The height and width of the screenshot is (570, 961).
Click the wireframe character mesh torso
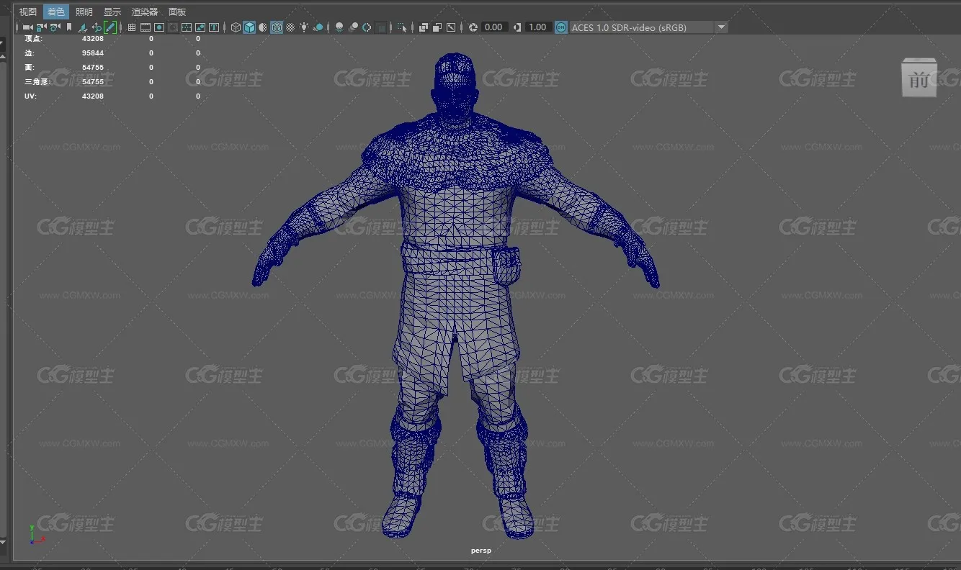[455, 216]
